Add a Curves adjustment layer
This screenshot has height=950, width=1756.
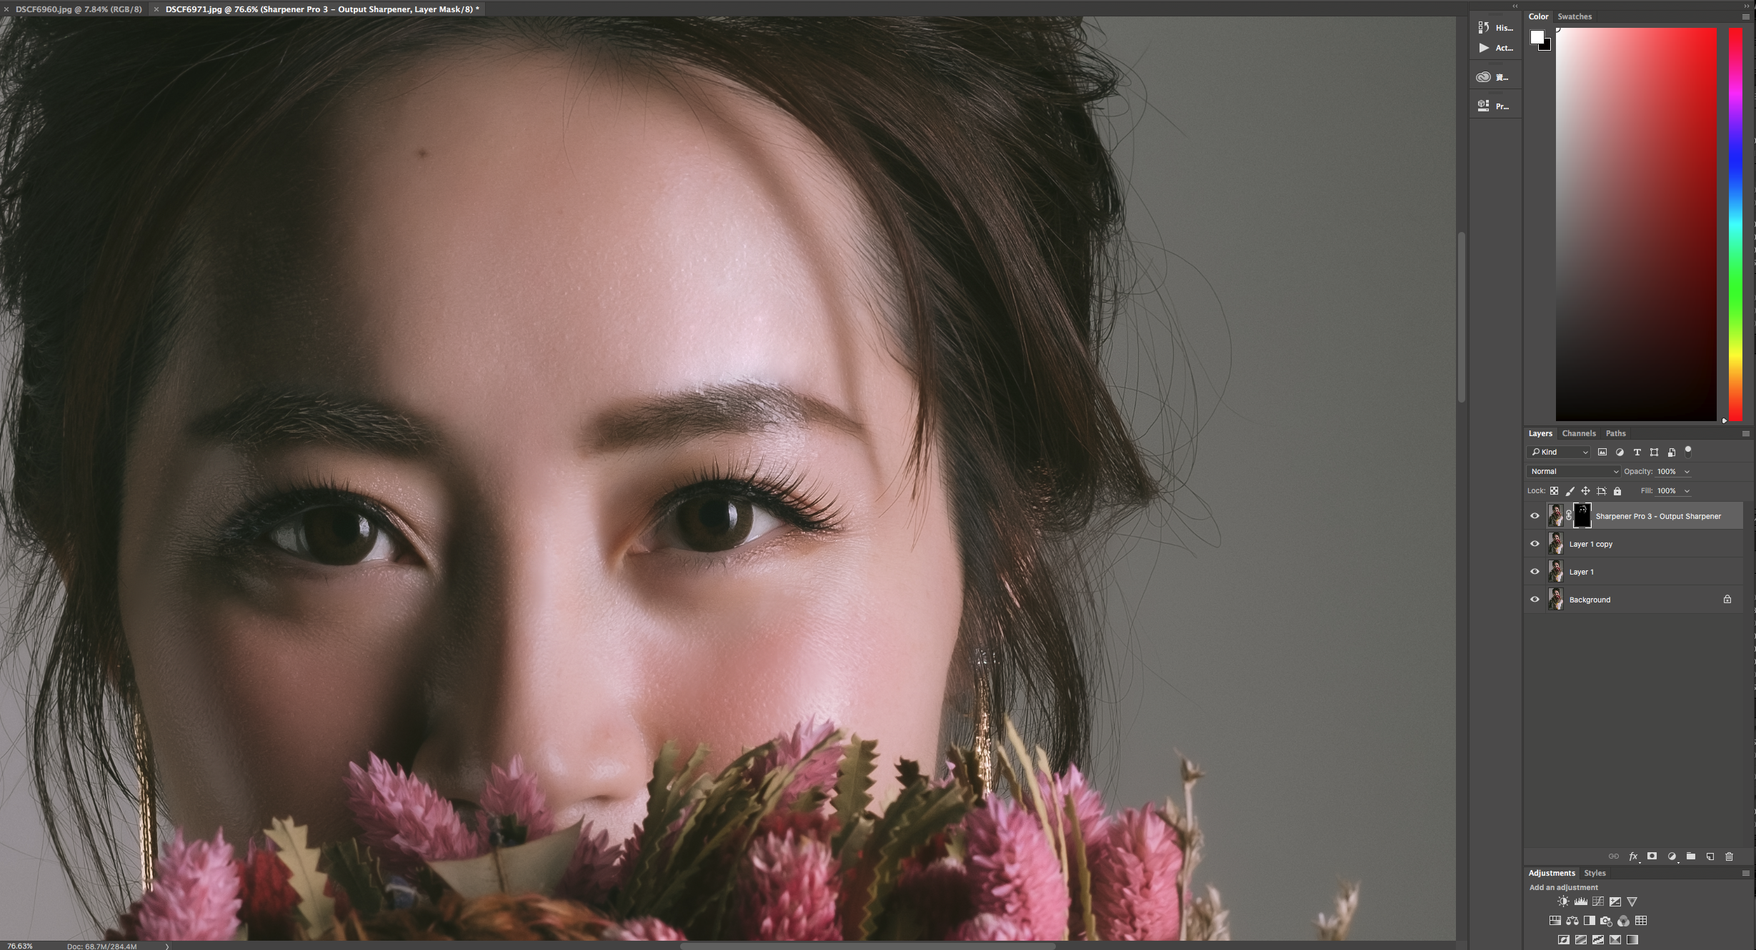coord(1598,901)
